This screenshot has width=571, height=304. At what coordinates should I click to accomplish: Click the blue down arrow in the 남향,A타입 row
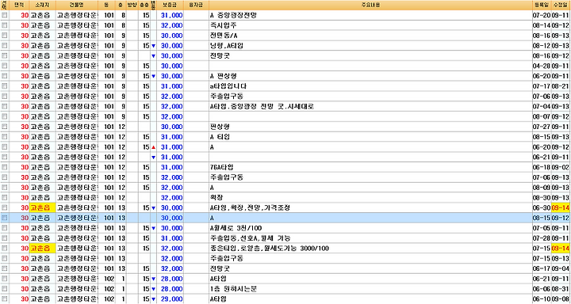tap(153, 46)
